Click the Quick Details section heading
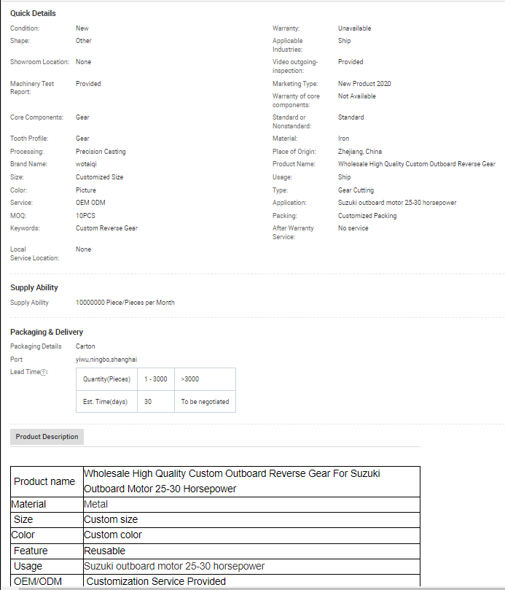The width and height of the screenshot is (505, 590). pos(33,13)
